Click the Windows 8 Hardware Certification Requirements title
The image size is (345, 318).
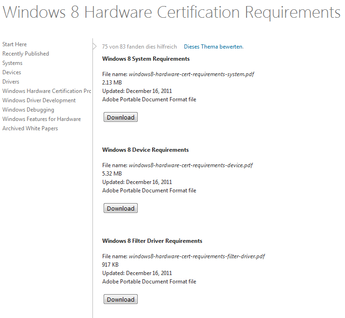(172, 13)
